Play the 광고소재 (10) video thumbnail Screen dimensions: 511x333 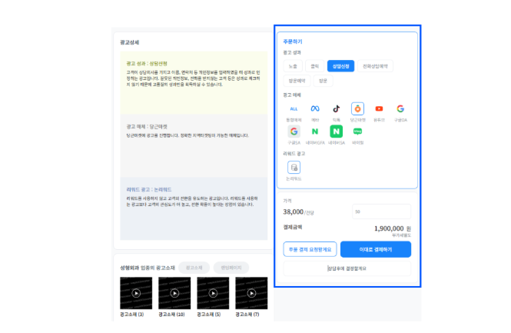click(x=174, y=293)
